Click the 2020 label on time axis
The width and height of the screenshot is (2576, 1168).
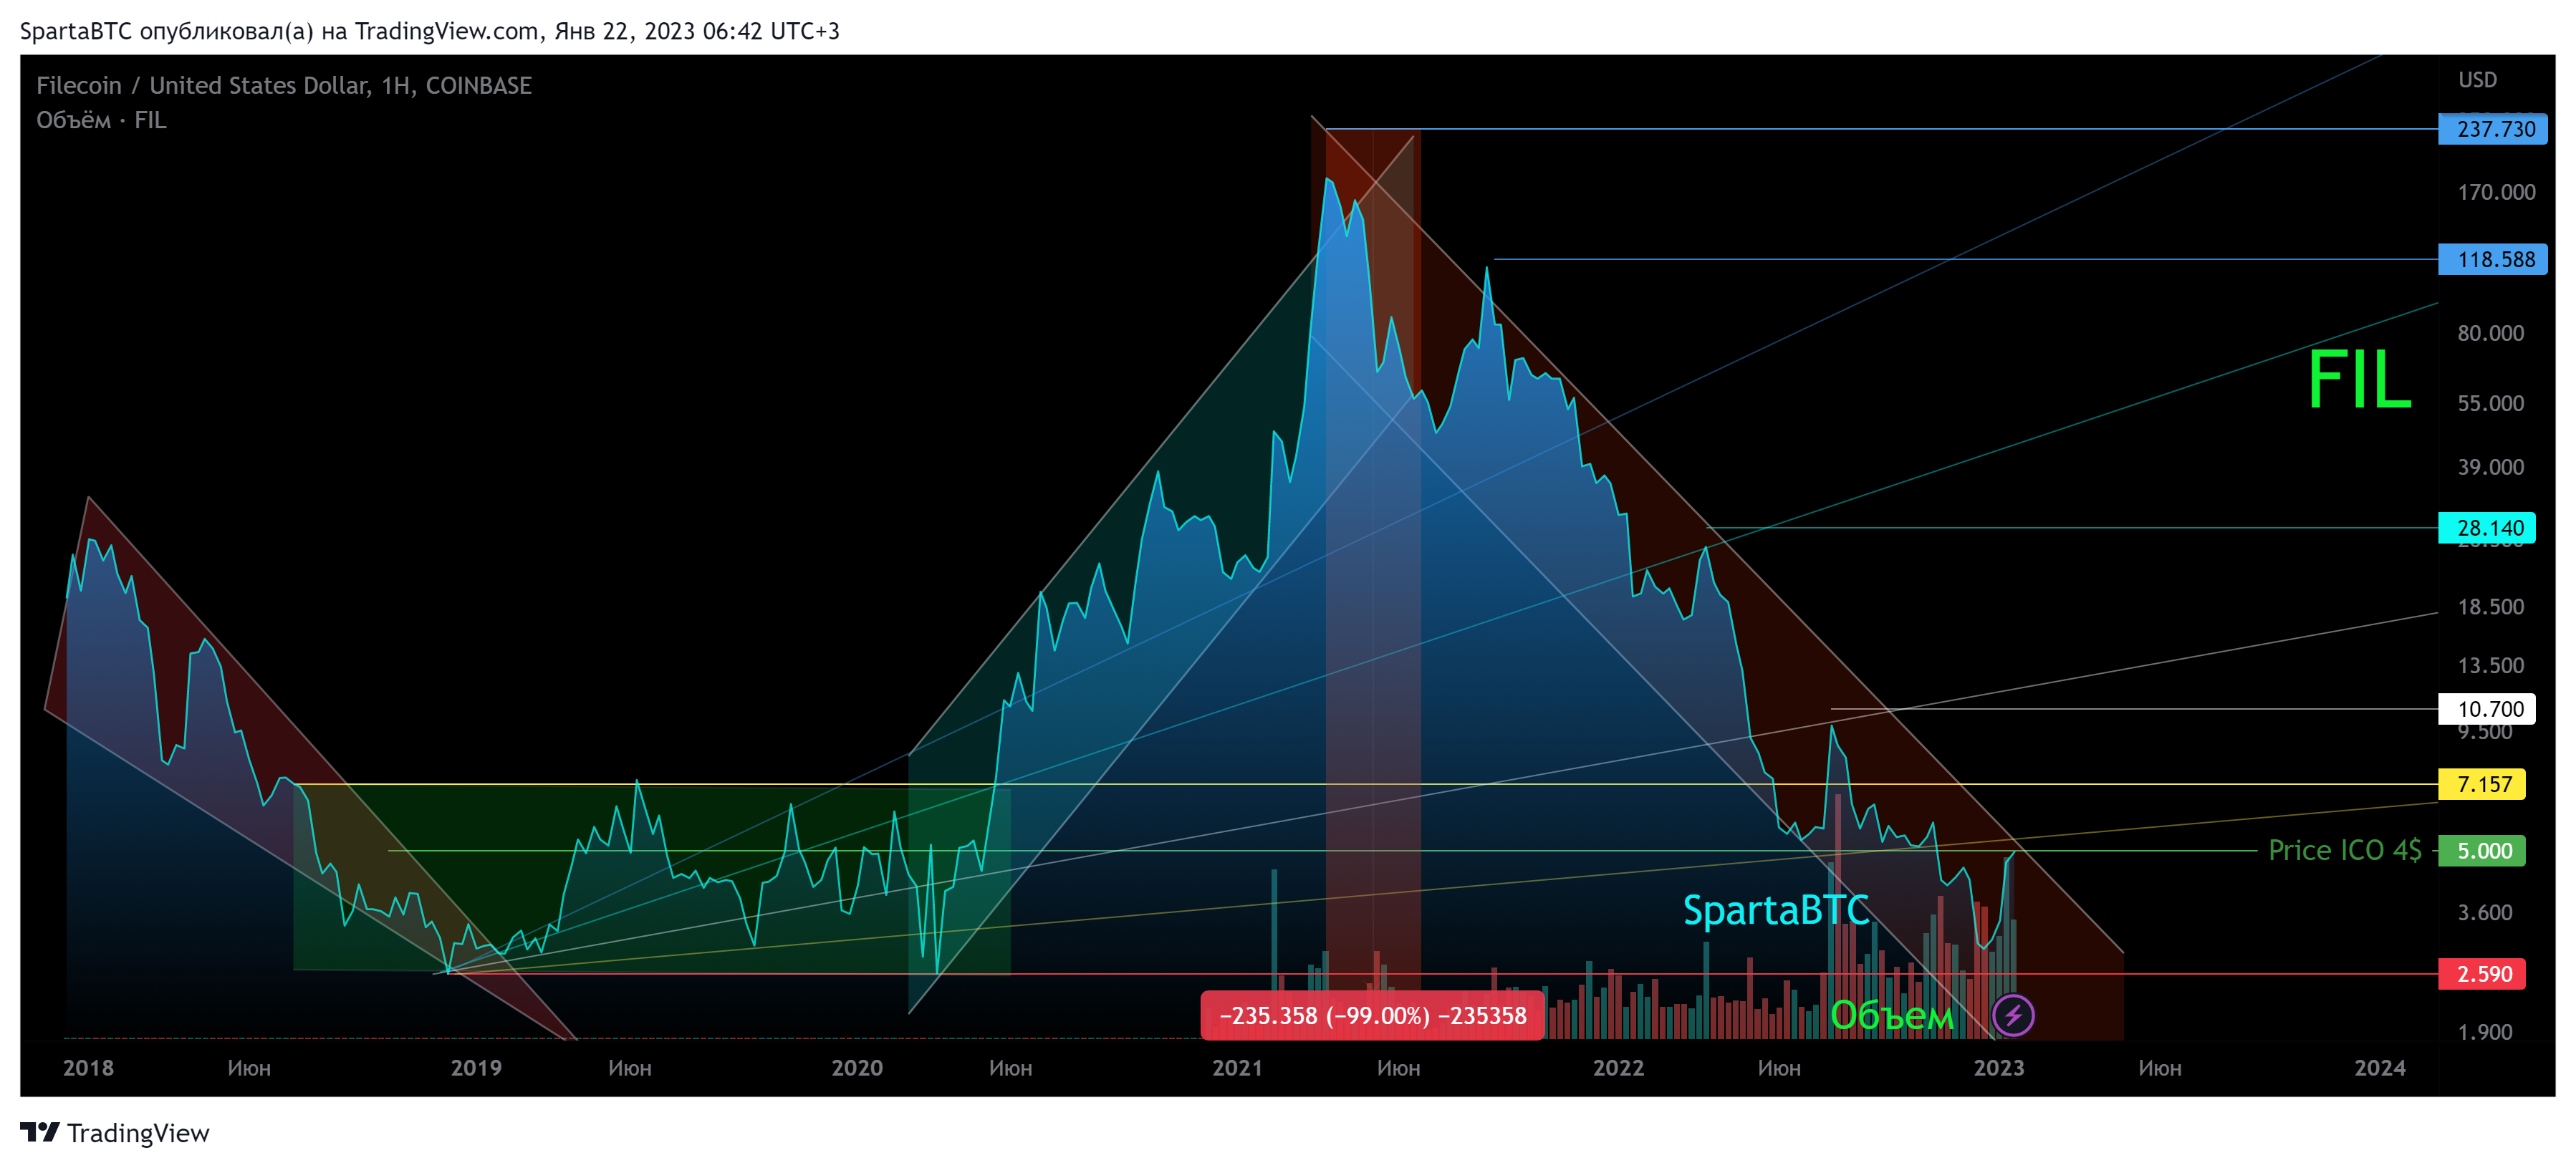857,1067
